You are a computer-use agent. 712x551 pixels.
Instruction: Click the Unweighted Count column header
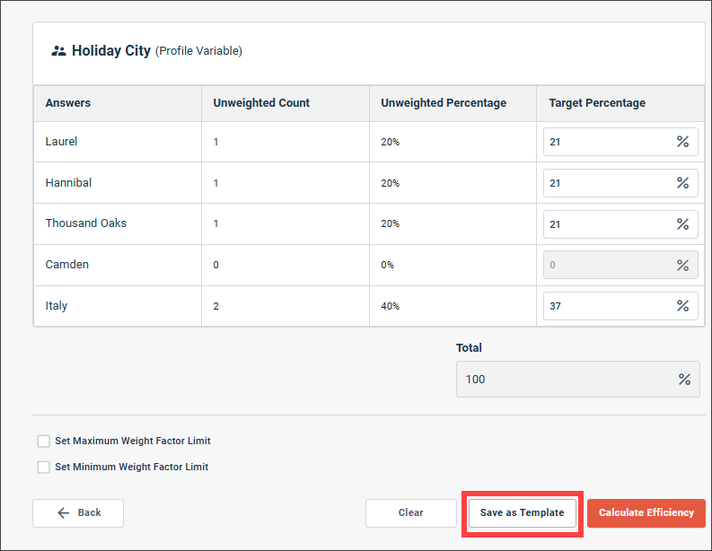point(286,103)
